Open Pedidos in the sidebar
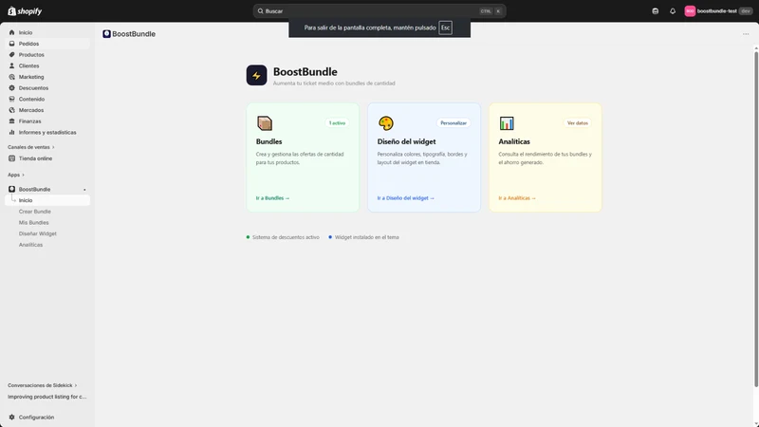759x427 pixels. click(47, 44)
